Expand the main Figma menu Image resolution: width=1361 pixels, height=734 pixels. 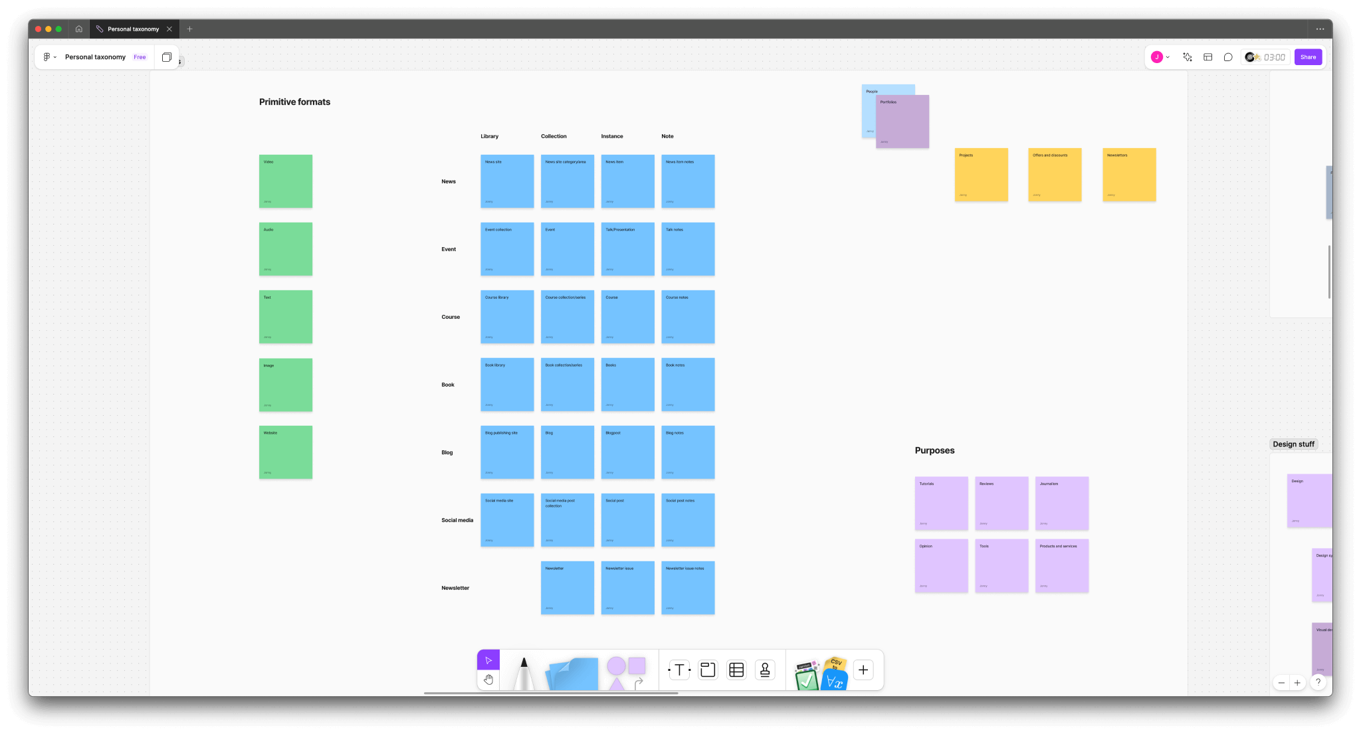[x=49, y=57]
